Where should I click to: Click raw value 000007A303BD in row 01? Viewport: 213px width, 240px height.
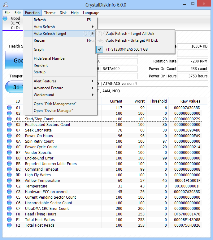(x=187, y=108)
